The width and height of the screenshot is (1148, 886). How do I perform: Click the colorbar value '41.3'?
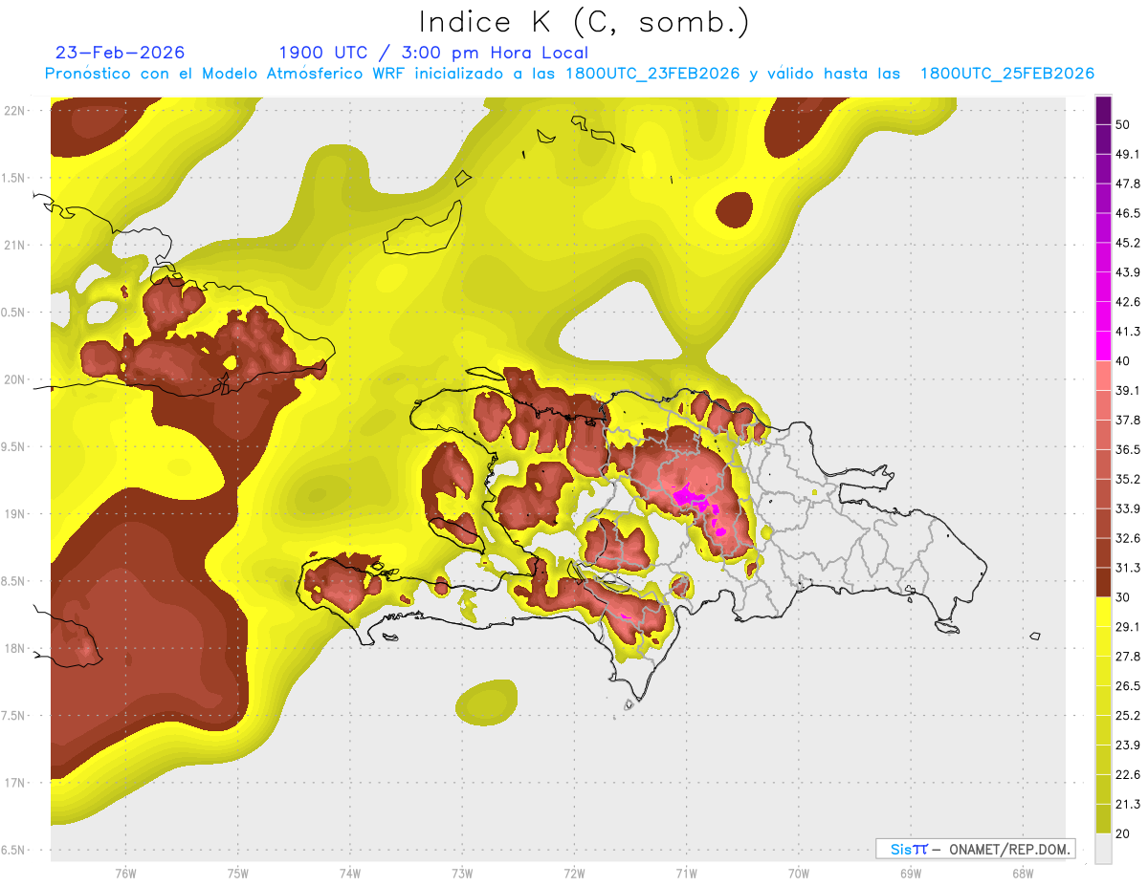(x=1127, y=332)
